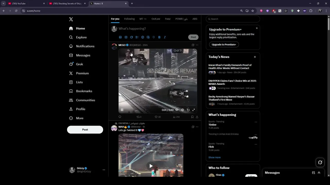Viewport: 330px width, 185px height.
Task: View analytics showing 214 views
Action: [x=176, y=117]
